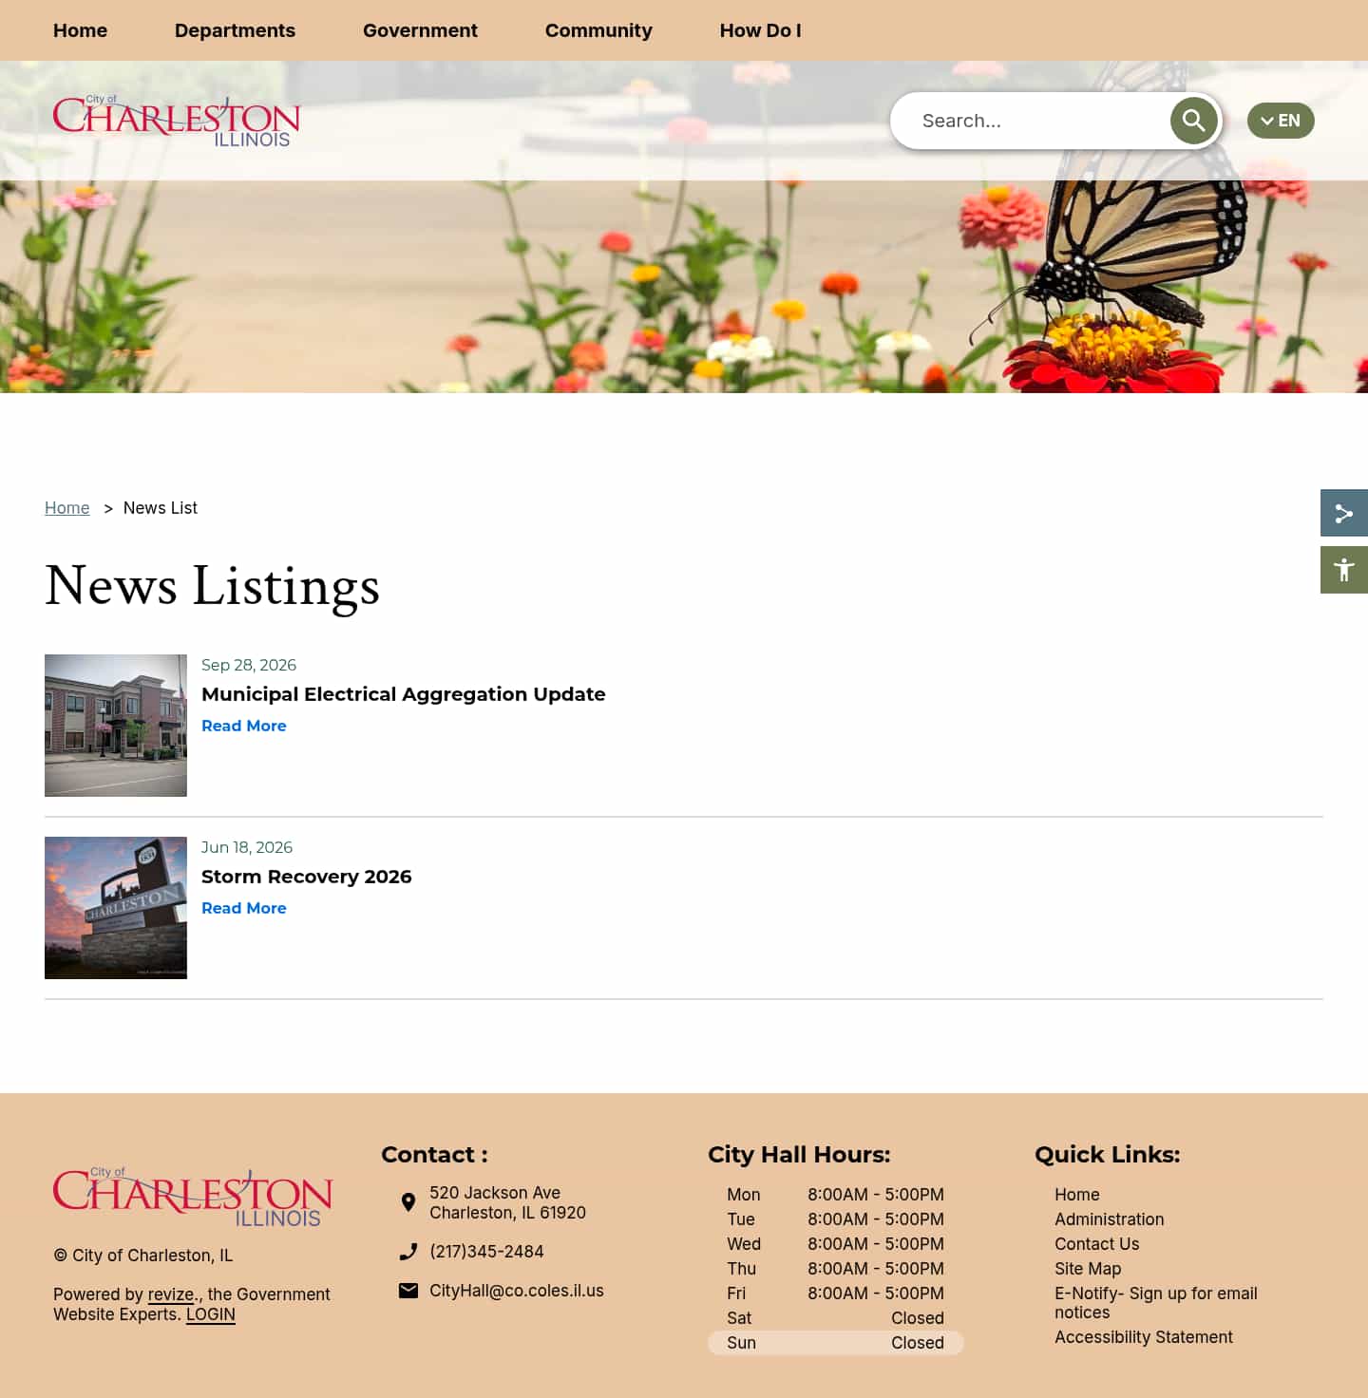The image size is (1368, 1398).
Task: Click the green search magnifier button
Action: point(1193,121)
